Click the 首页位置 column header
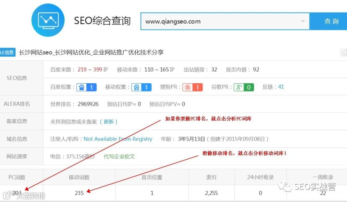 152,177
